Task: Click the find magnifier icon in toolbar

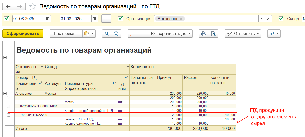Action: pos(107,34)
